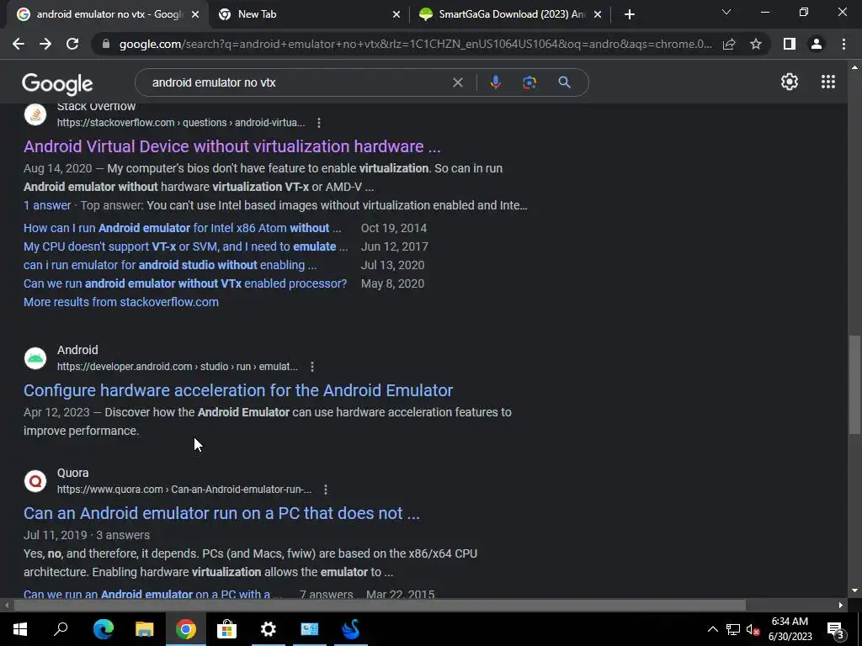Open File Explorer from the taskbar
This screenshot has height=646, width=862.
145,629
